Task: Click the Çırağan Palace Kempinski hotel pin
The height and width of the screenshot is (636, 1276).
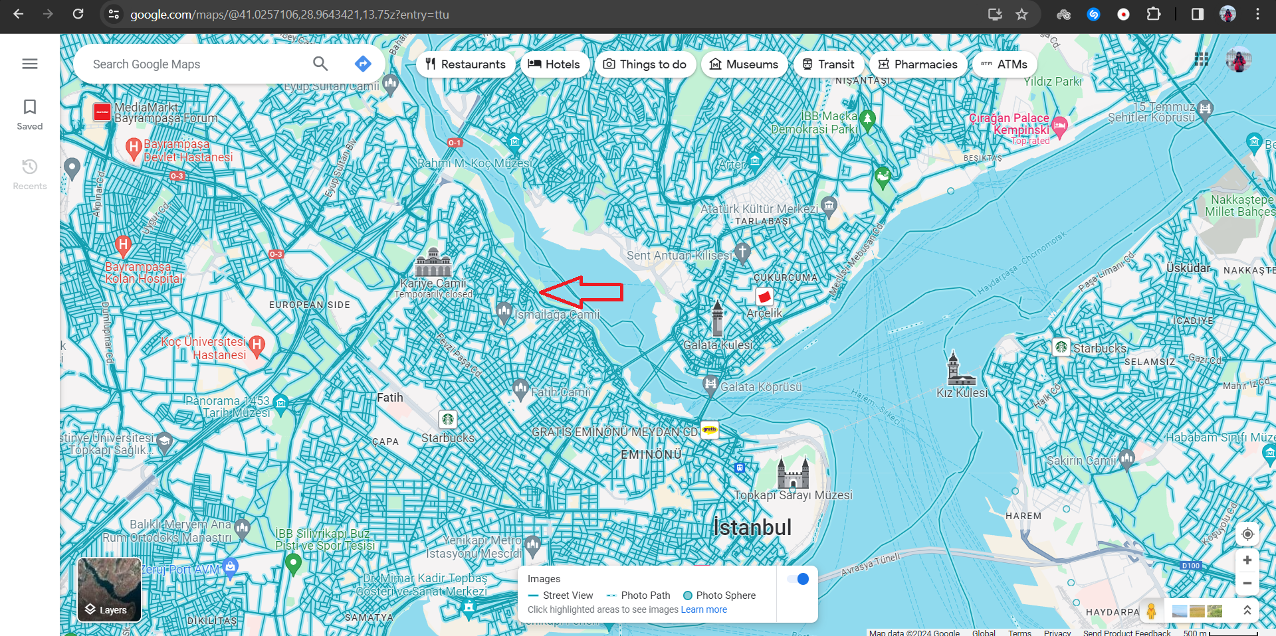Action: tap(1059, 126)
